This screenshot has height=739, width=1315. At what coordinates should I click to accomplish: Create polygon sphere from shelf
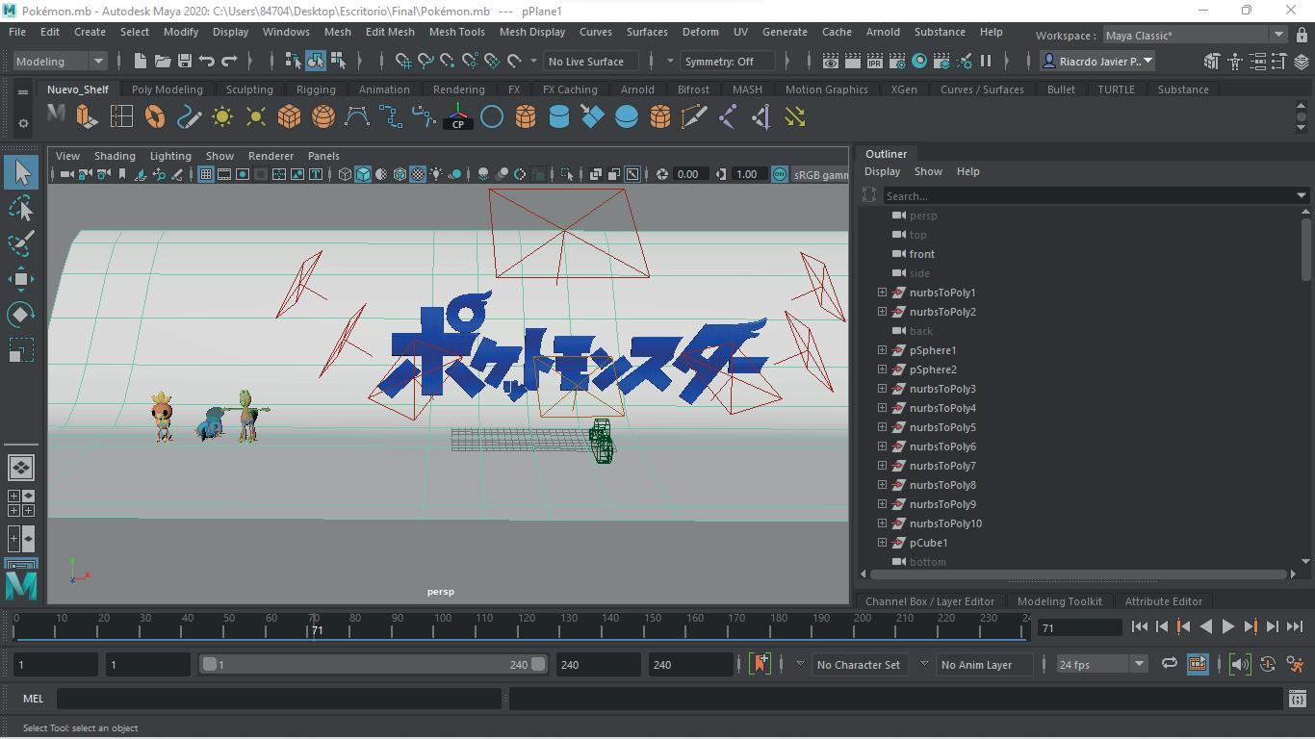[x=322, y=117]
